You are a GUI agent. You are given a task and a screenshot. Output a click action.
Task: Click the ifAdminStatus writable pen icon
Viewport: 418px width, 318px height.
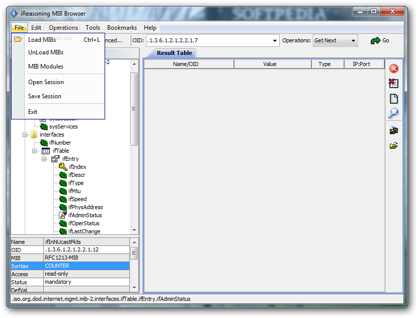63,215
